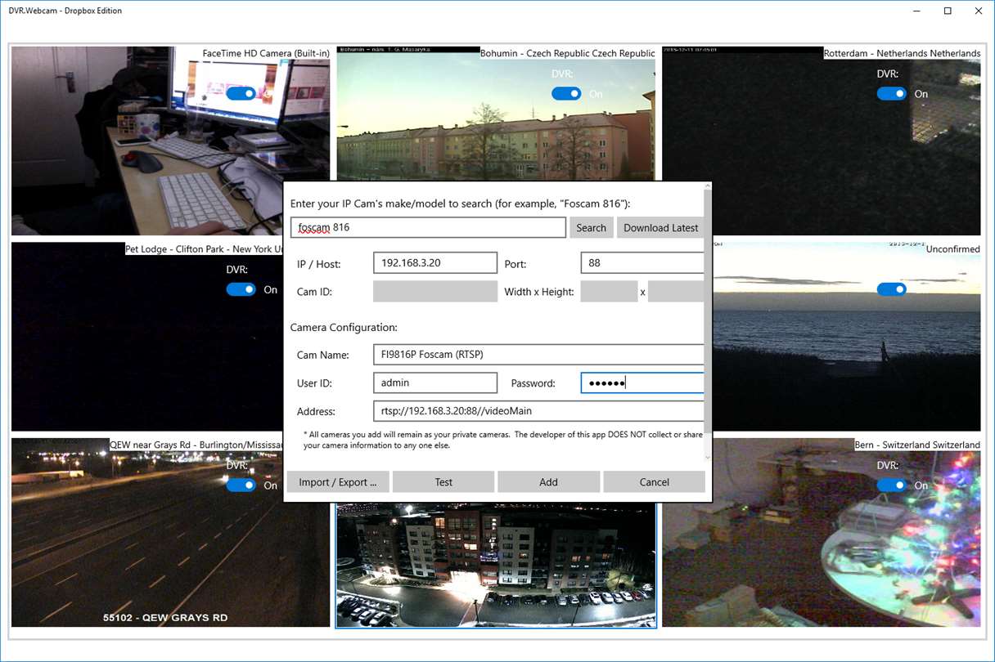
Task: Select the Height field
Action: point(676,292)
